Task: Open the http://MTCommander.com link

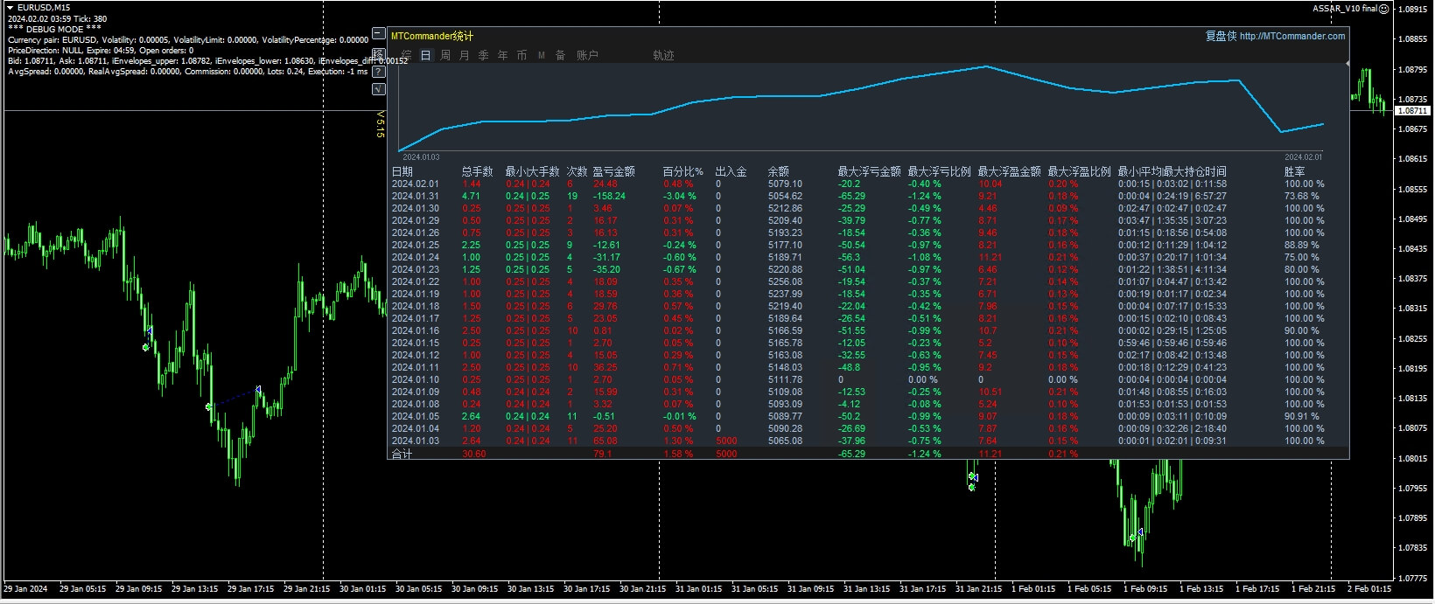Action: [x=1291, y=36]
